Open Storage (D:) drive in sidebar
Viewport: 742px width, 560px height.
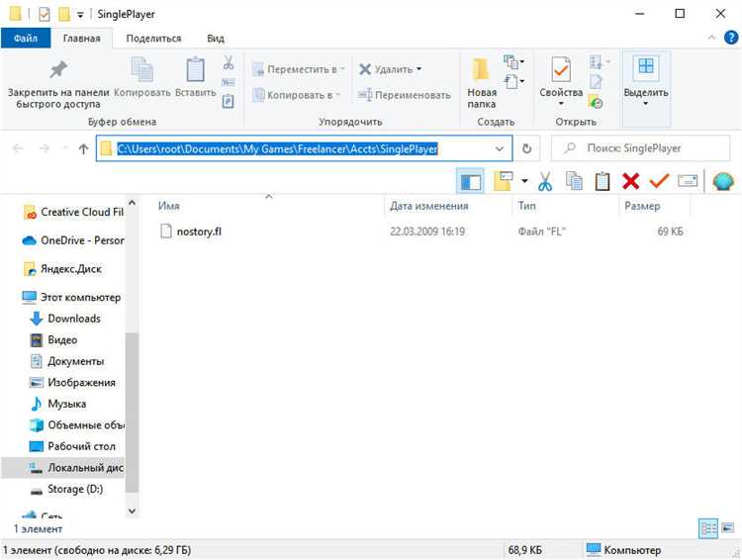point(66,489)
